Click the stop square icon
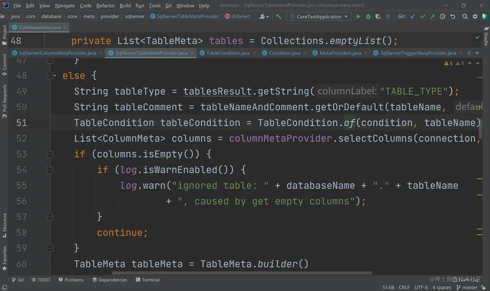Screen dimensions: 490x291 388,17
